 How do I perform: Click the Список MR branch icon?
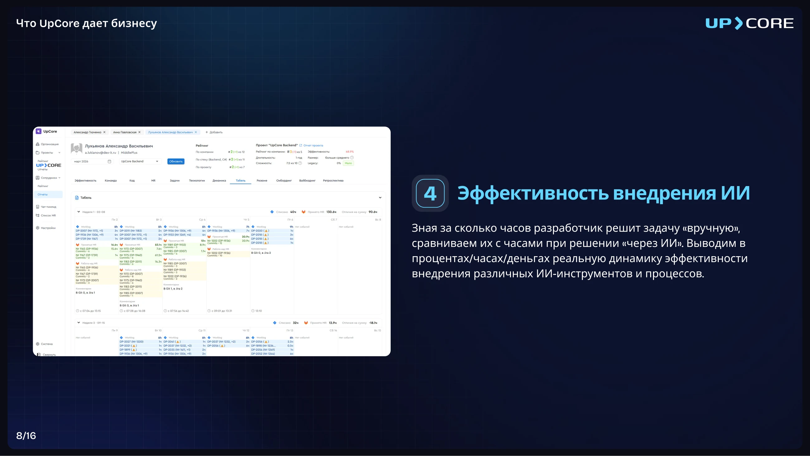[x=38, y=216]
